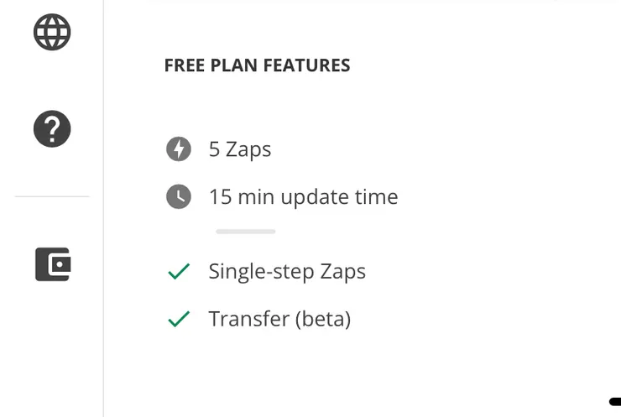
Task: Click the clock icon beside update time
Action: pos(178,197)
